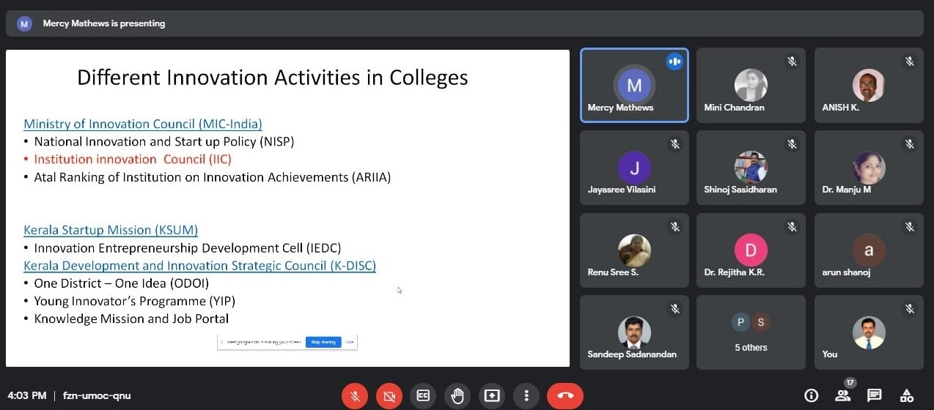Click Stop sharing button in the slide
Viewport: 934px width, 410px height.
[323, 342]
